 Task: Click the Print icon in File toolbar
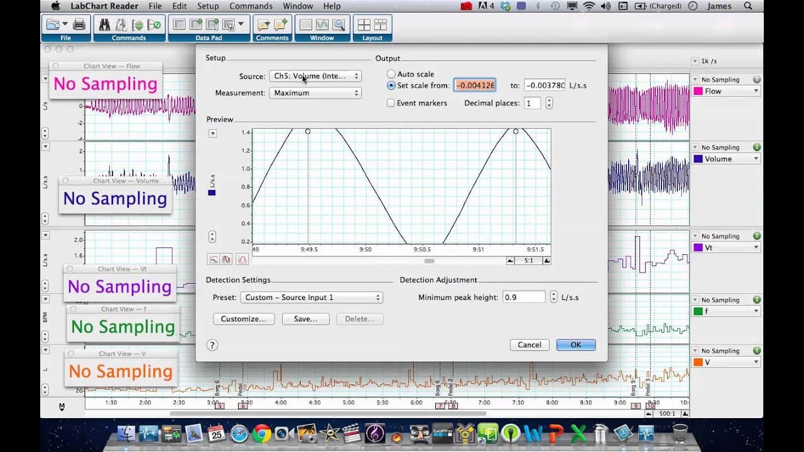pyautogui.click(x=79, y=25)
